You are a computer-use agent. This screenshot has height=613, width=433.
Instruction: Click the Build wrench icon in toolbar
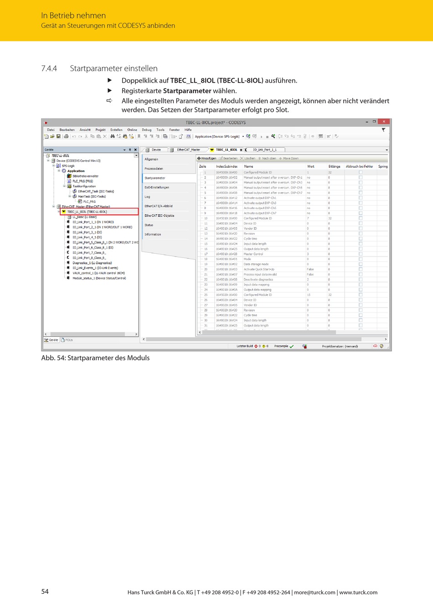click(x=273, y=136)
